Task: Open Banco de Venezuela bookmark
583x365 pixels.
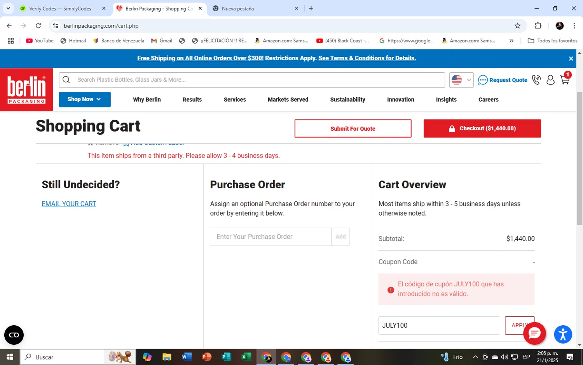Action: click(119, 40)
